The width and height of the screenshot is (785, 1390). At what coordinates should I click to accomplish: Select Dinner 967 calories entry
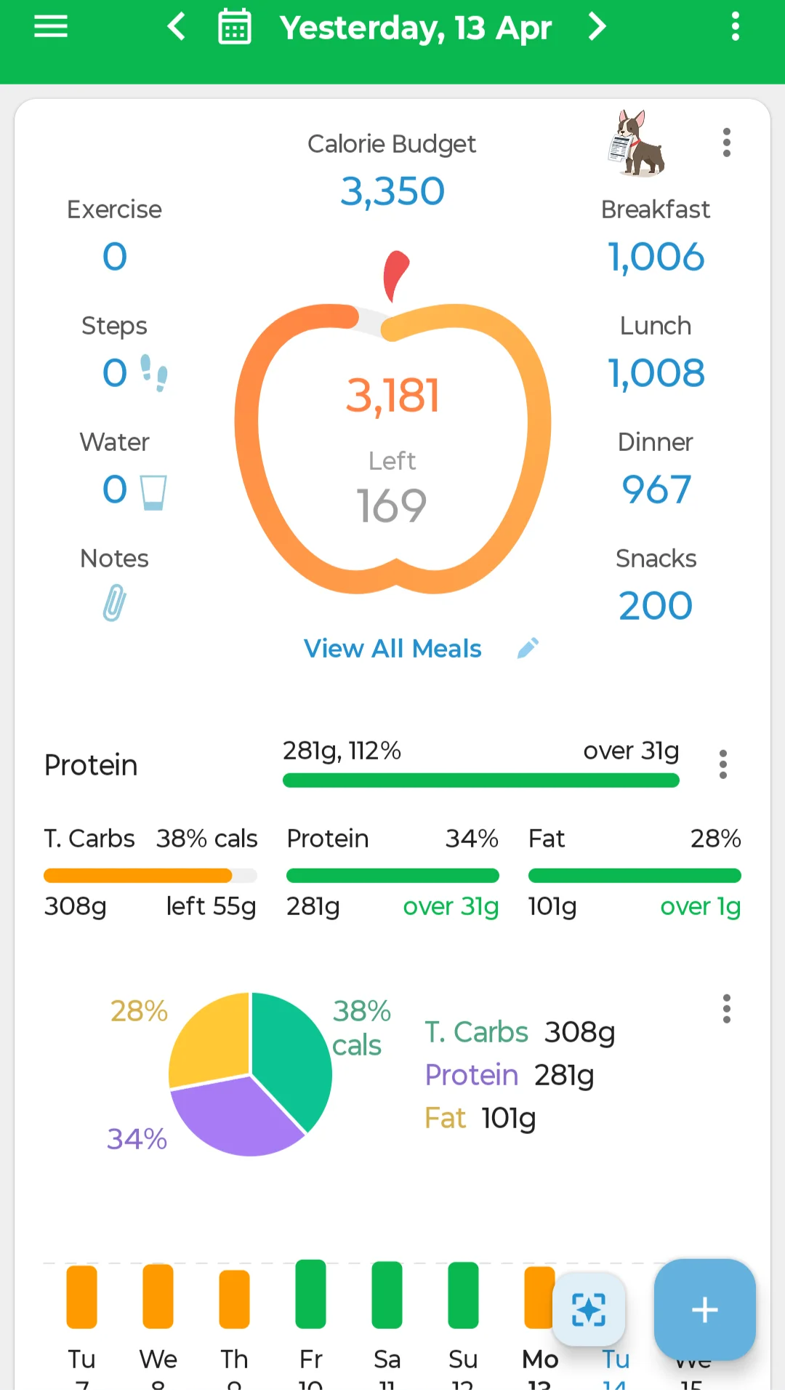656,489
